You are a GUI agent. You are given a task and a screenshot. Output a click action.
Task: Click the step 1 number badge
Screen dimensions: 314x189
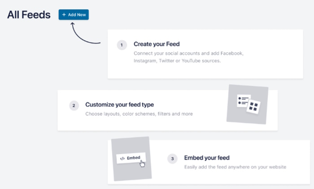(x=122, y=45)
